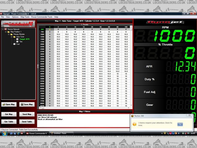Click the Dynojet title bar app icon

(x=1, y=14)
